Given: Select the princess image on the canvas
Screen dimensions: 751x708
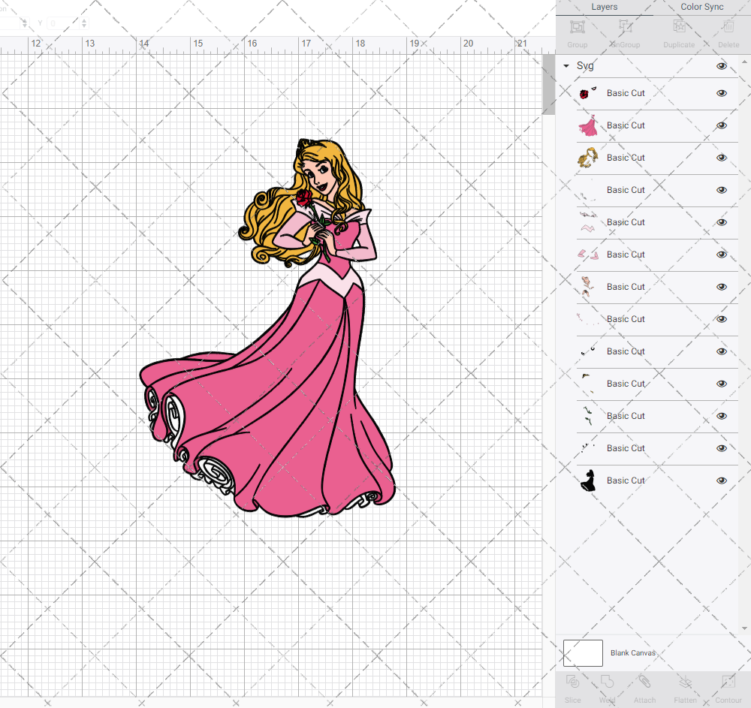Looking at the screenshot, I should pos(268,328).
